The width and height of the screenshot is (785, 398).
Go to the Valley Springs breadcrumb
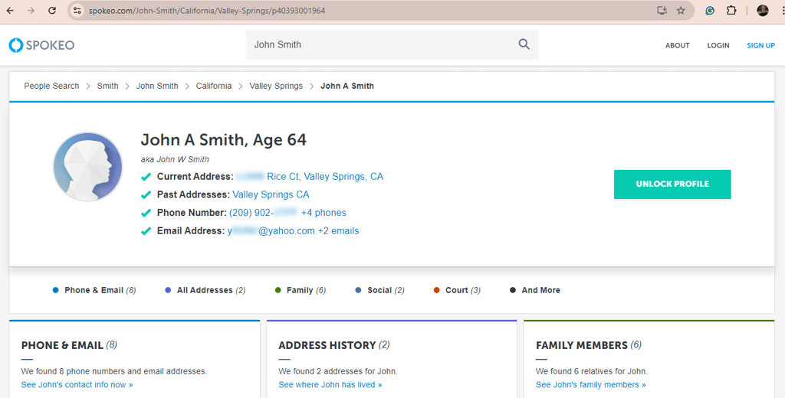(276, 86)
